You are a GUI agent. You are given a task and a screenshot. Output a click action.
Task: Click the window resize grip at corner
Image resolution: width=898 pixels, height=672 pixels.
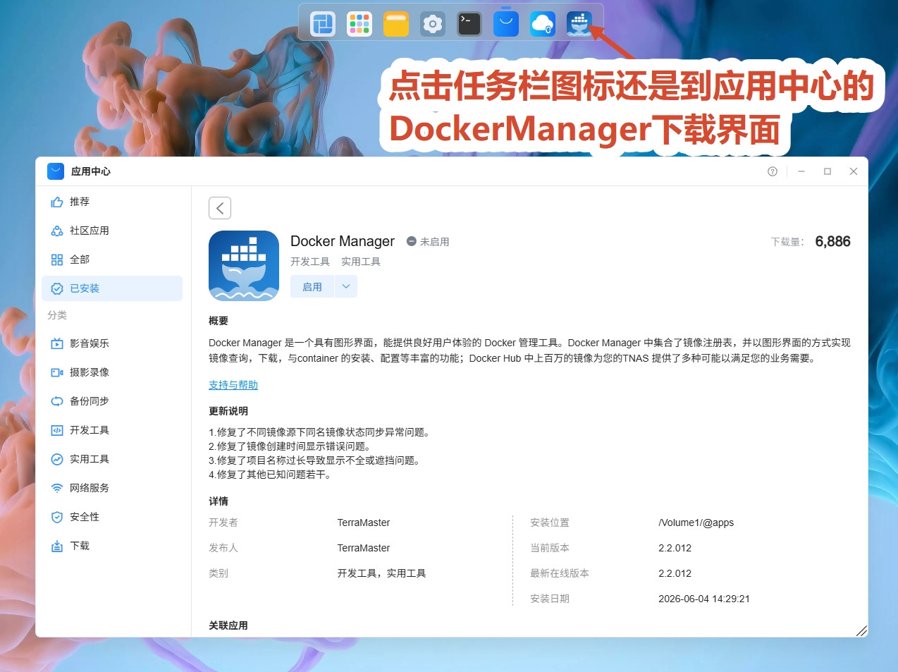tap(861, 630)
